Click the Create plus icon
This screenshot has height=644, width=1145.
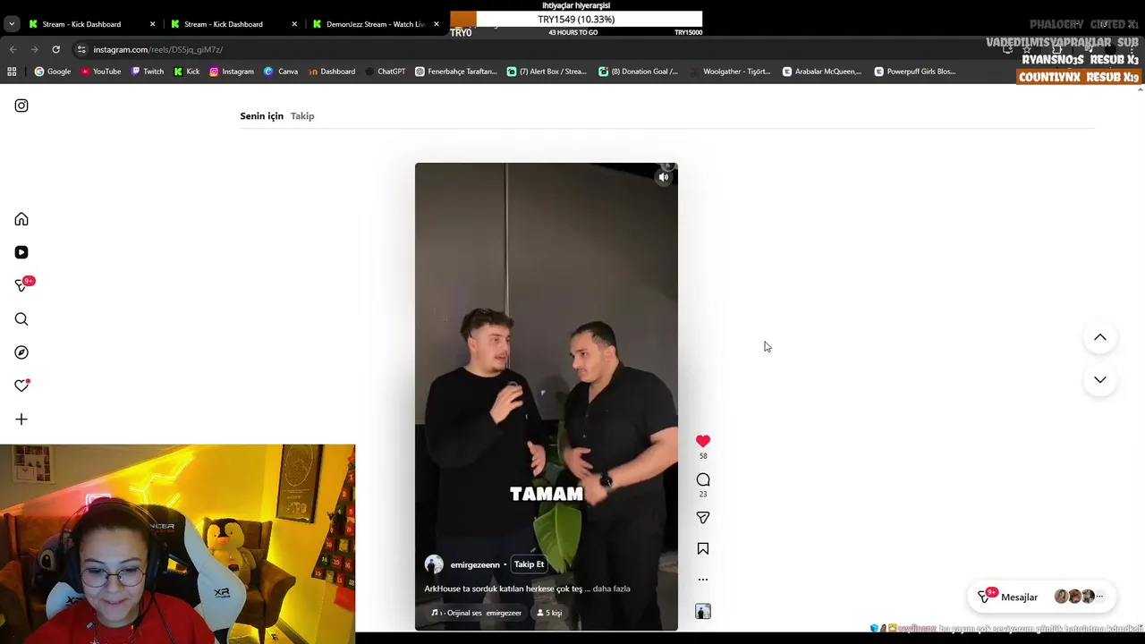21,419
